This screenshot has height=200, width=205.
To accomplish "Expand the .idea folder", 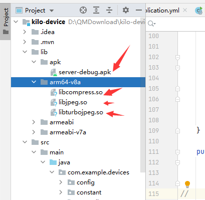I will point(25,32).
